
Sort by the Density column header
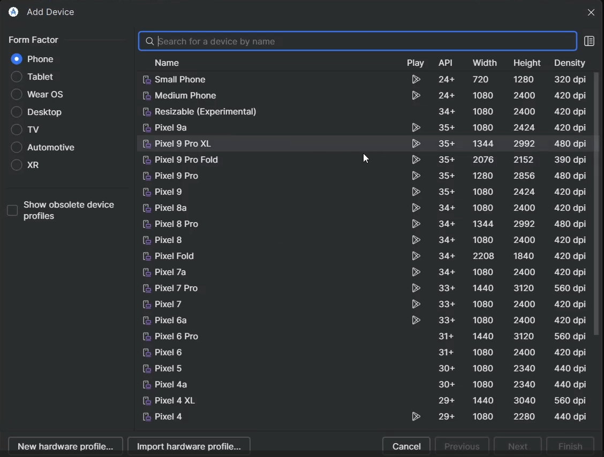(x=570, y=63)
